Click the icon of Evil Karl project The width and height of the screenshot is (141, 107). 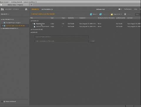pyautogui.click(x=4, y=26)
